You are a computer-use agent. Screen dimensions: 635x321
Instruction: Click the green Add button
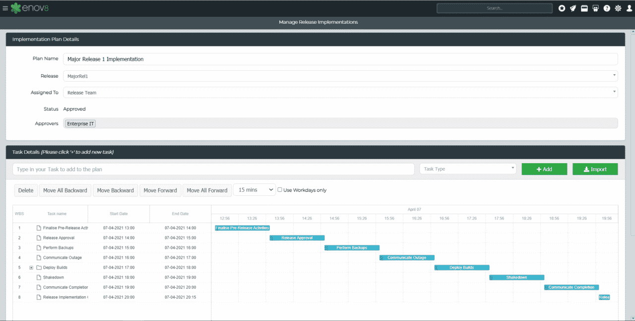[x=544, y=169]
